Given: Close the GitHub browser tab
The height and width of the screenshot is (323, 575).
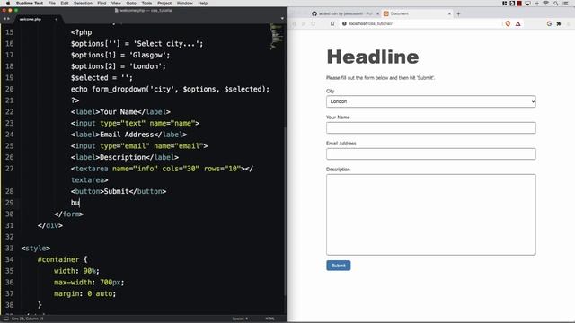Looking at the screenshot, I should [x=377, y=13].
